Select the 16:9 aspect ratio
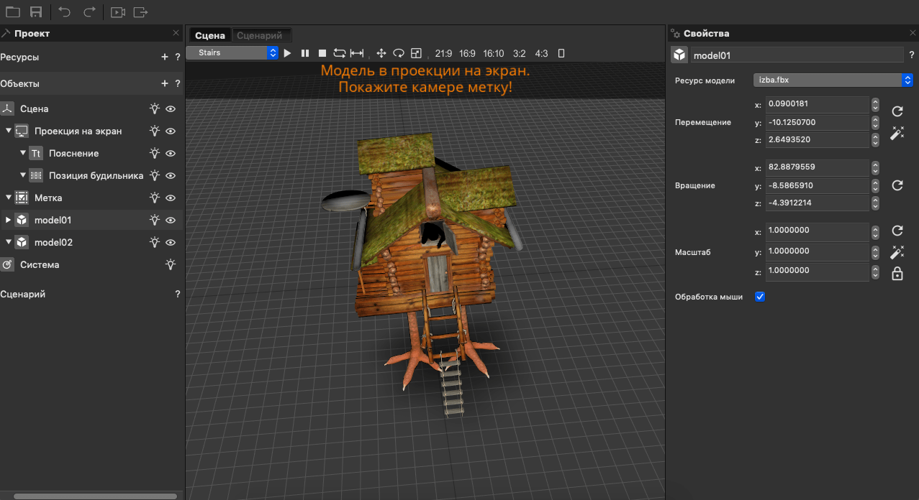 pos(467,53)
